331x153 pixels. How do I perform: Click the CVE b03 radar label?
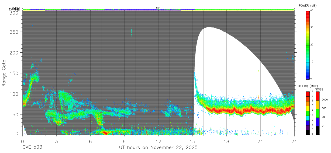click(x=32, y=148)
